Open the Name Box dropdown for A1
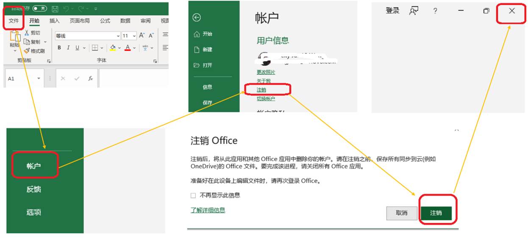 tap(39, 78)
